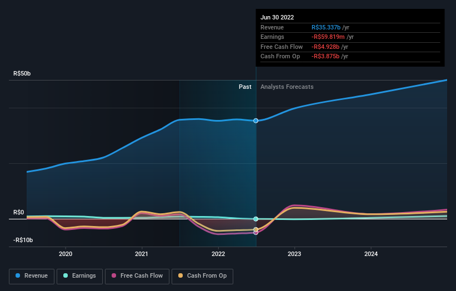The height and width of the screenshot is (291, 456).
Task: Click the Free Cash Flow label in tooltip
Action: click(282, 47)
